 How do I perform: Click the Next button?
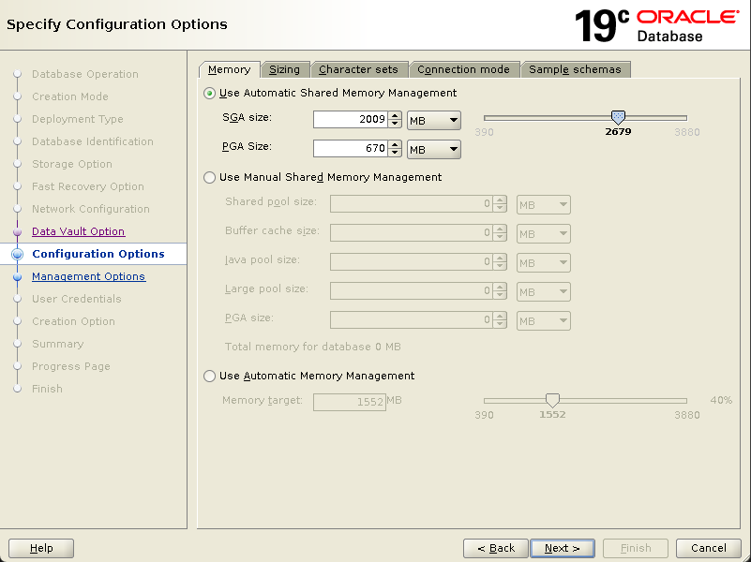[x=563, y=548]
